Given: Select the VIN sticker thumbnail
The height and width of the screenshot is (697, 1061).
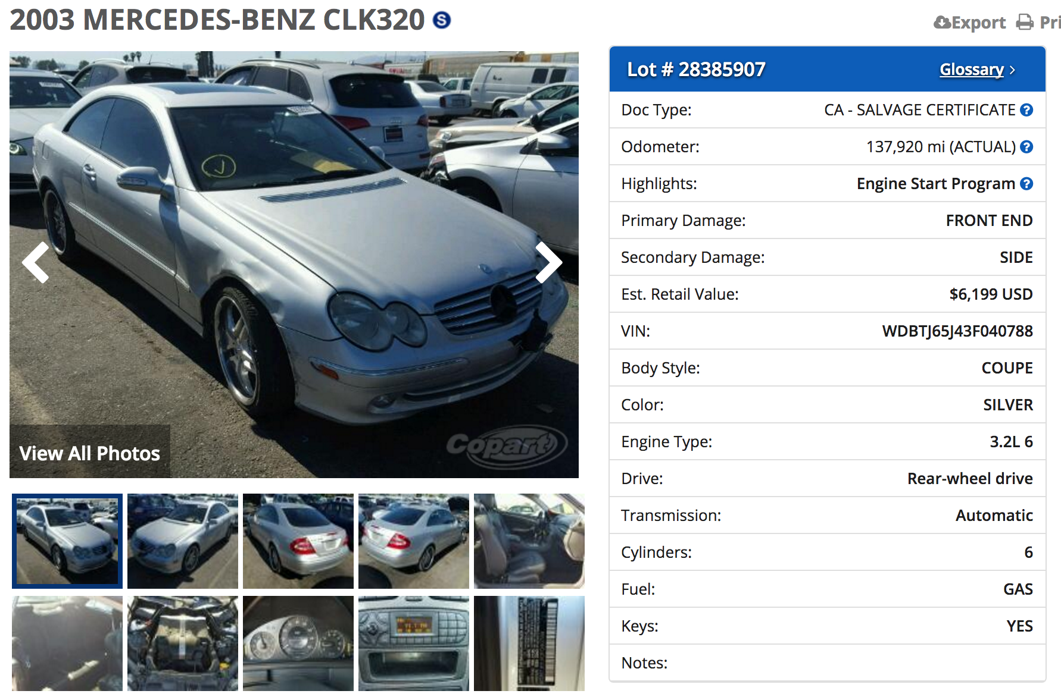Looking at the screenshot, I should point(529,643).
